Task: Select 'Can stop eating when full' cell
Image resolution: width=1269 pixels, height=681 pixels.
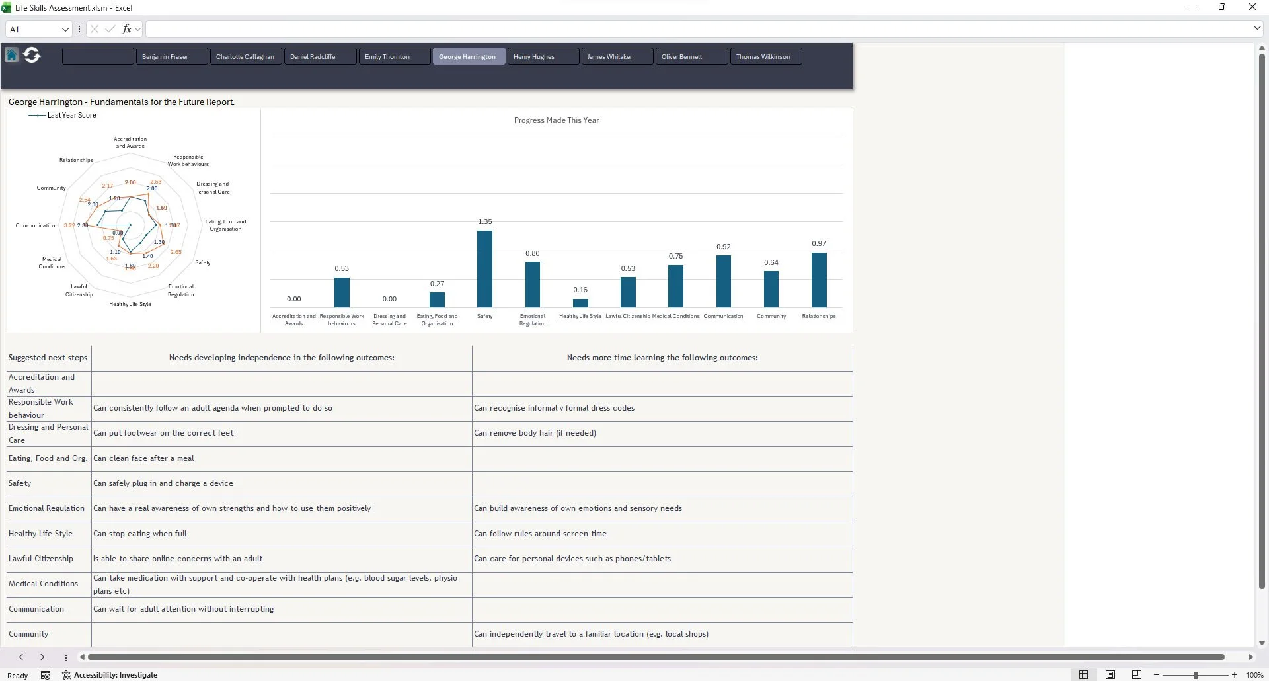Action: point(282,534)
